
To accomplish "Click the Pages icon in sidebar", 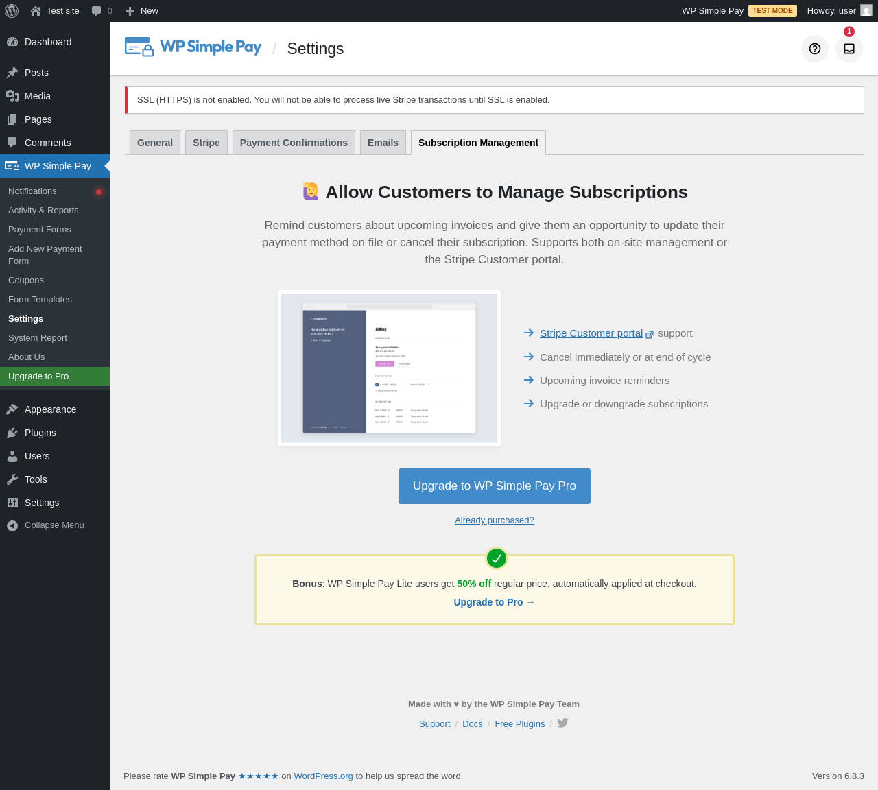I will click(12, 119).
